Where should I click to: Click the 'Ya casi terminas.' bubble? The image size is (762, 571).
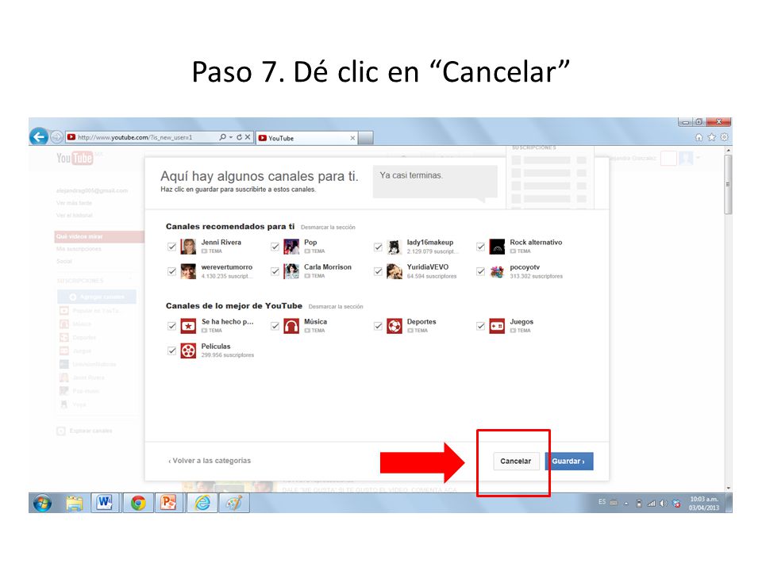[435, 182]
